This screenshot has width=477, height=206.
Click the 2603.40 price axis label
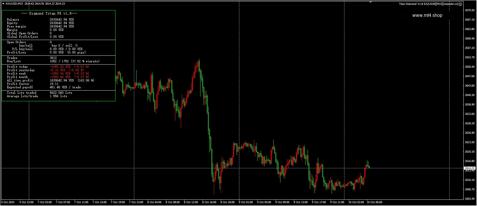470,199
